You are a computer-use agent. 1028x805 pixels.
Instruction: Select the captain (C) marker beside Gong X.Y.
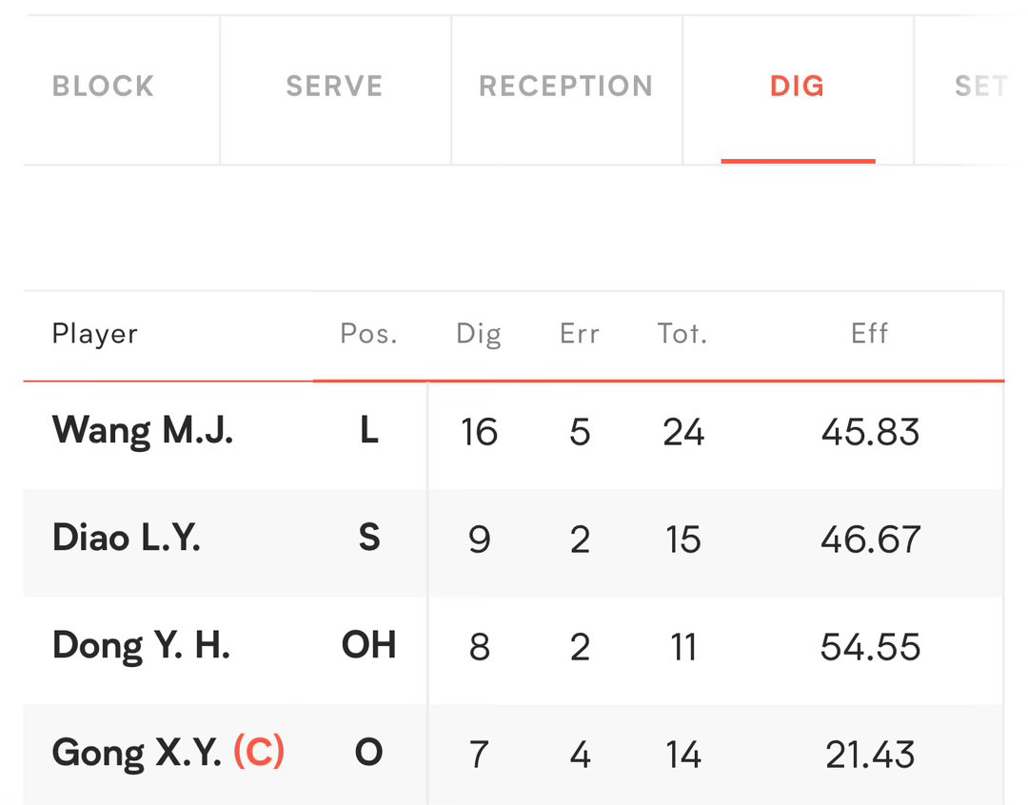point(259,752)
